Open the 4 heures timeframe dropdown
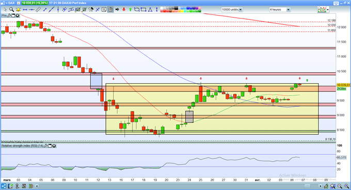 point(280,9)
